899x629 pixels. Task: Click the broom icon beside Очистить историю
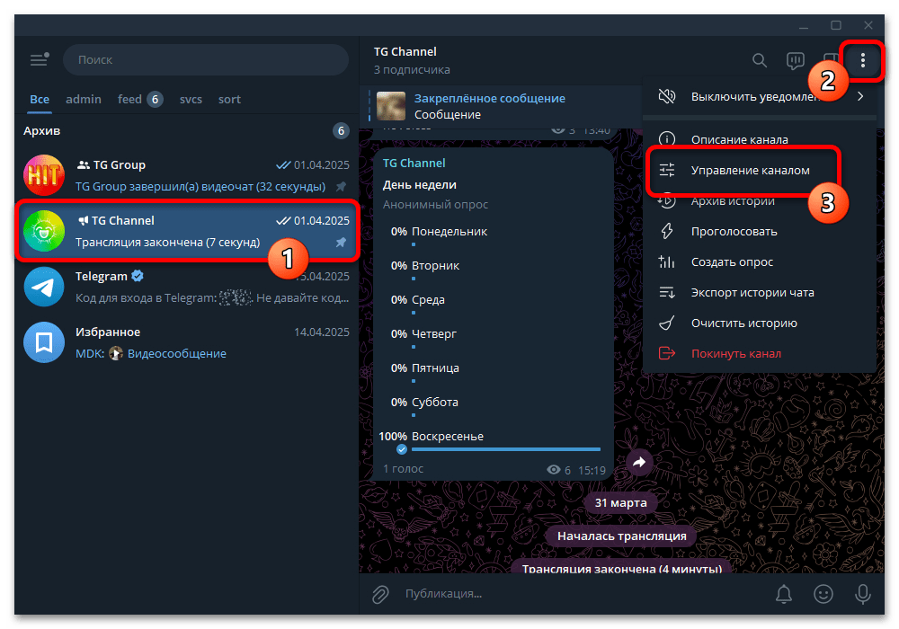tap(666, 323)
